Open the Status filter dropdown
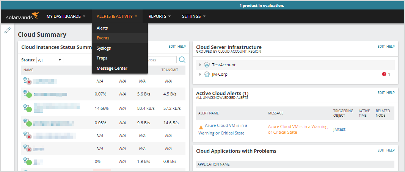Viewport: 405px width, 172px height. [x=50, y=60]
